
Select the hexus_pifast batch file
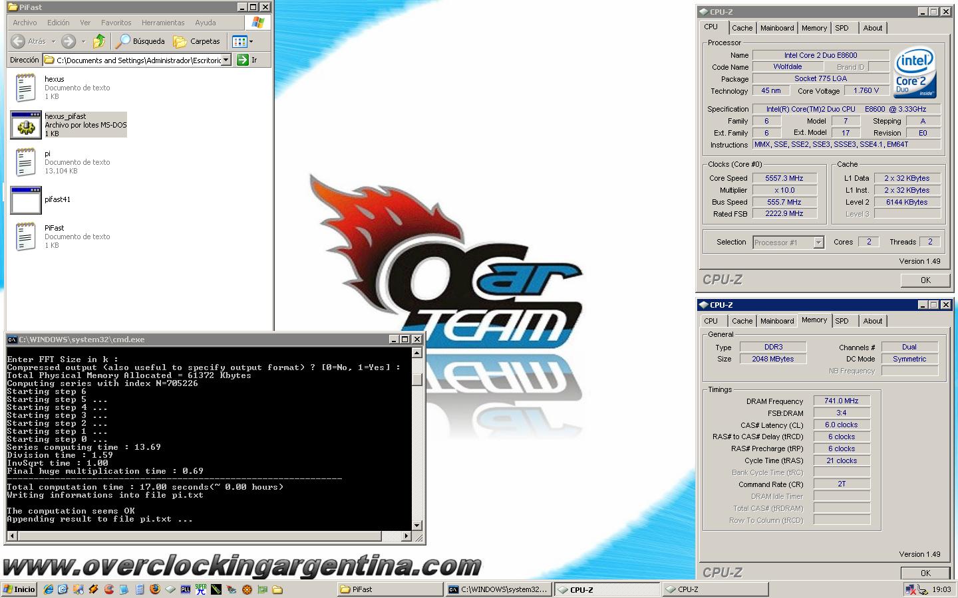point(68,125)
